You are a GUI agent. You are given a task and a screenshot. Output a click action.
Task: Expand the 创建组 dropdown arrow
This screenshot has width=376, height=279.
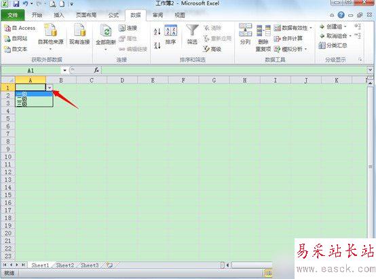tap(345, 26)
